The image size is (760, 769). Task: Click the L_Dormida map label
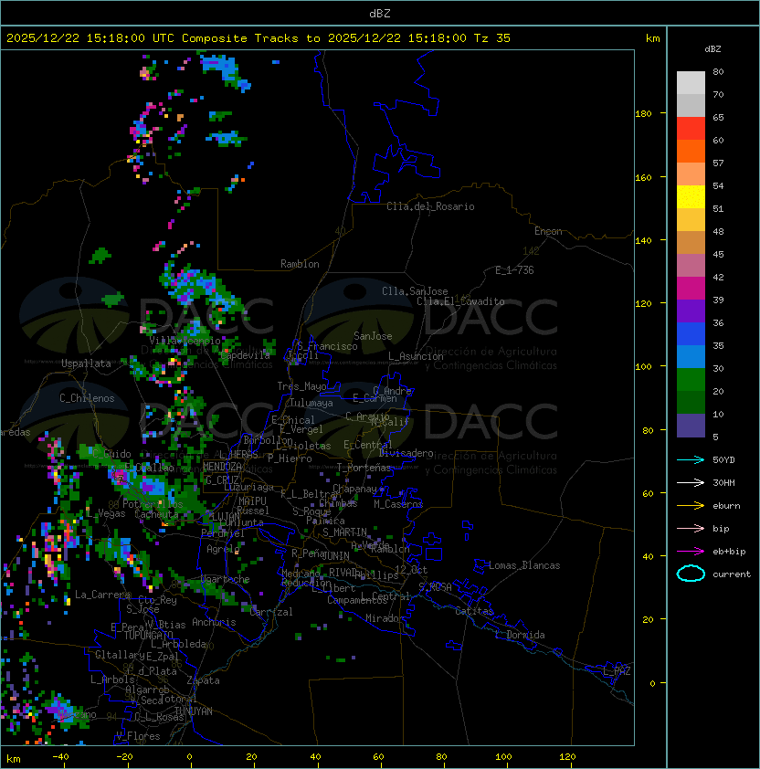(x=520, y=635)
